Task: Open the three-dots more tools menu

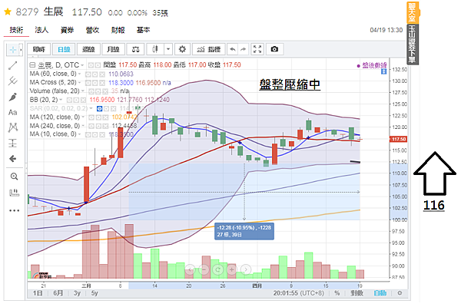Action: 14,210
